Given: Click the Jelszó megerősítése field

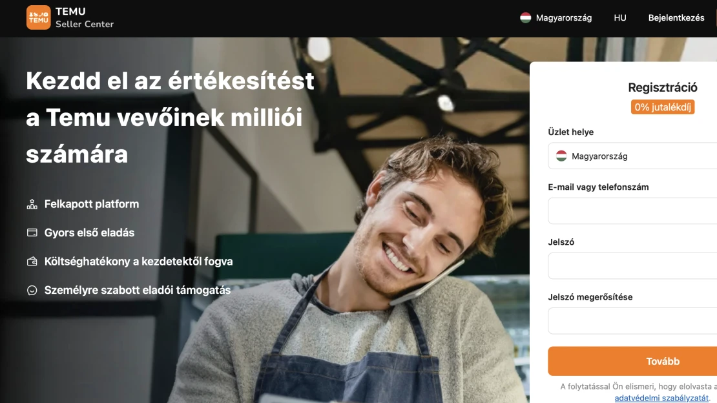Looking at the screenshot, I should (632, 321).
